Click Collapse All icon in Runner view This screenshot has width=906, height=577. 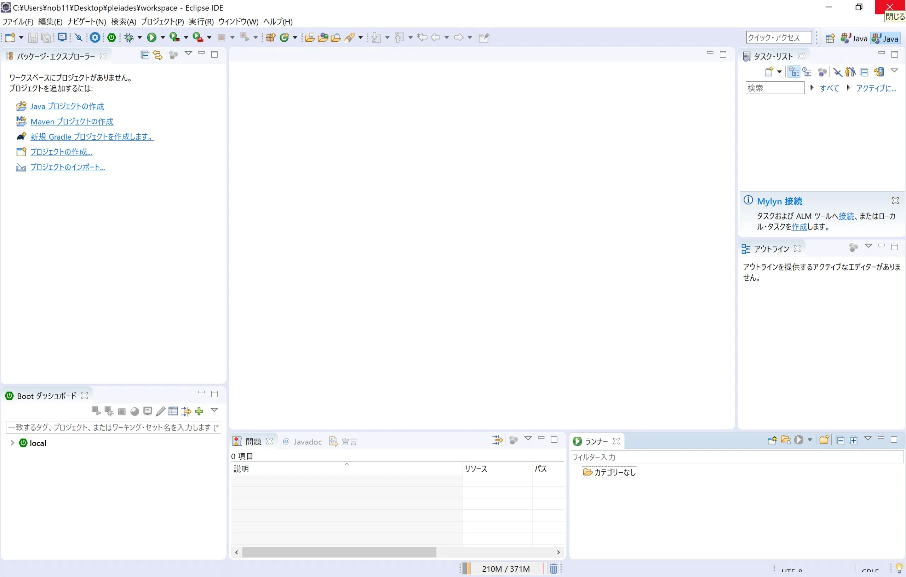[x=840, y=440]
